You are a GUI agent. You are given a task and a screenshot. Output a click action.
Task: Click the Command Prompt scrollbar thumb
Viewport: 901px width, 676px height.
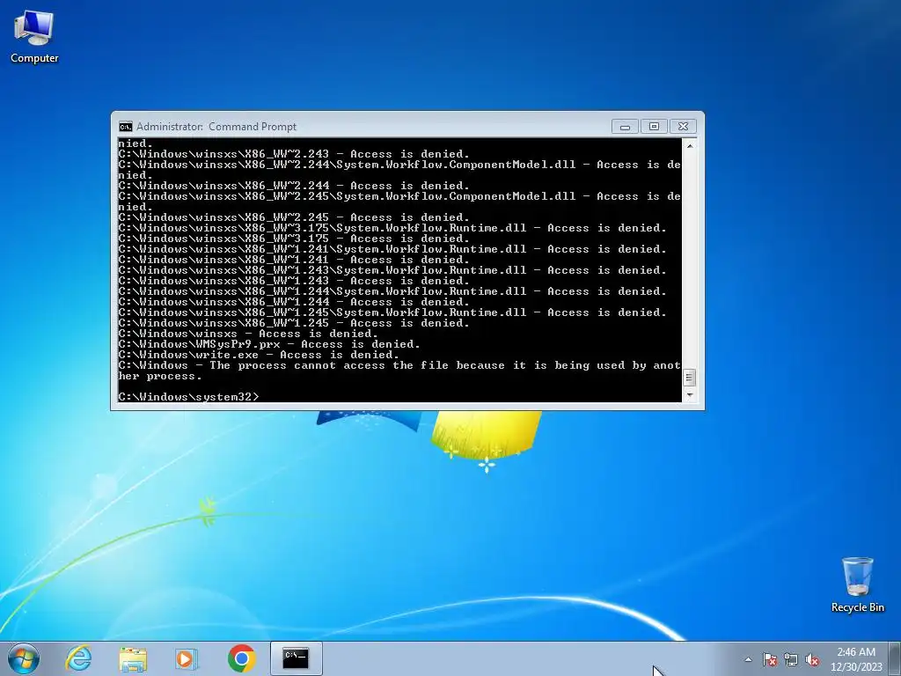690,378
